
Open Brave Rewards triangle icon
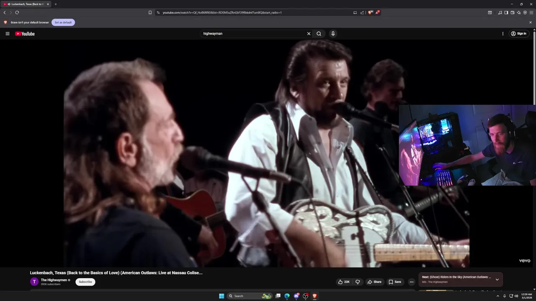(x=377, y=13)
